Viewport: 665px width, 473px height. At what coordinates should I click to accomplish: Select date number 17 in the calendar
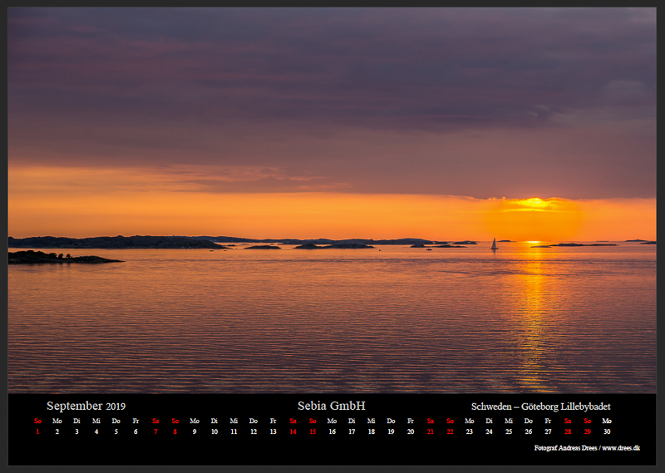coord(352,431)
